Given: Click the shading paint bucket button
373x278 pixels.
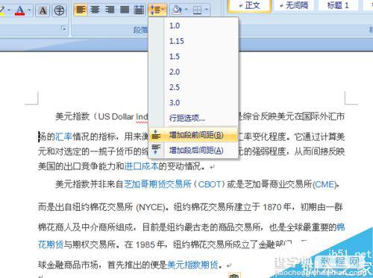Looking at the screenshot, I should tap(177, 10).
